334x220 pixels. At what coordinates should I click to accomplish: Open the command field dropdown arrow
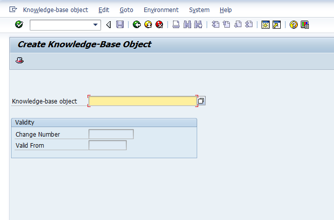[96, 25]
